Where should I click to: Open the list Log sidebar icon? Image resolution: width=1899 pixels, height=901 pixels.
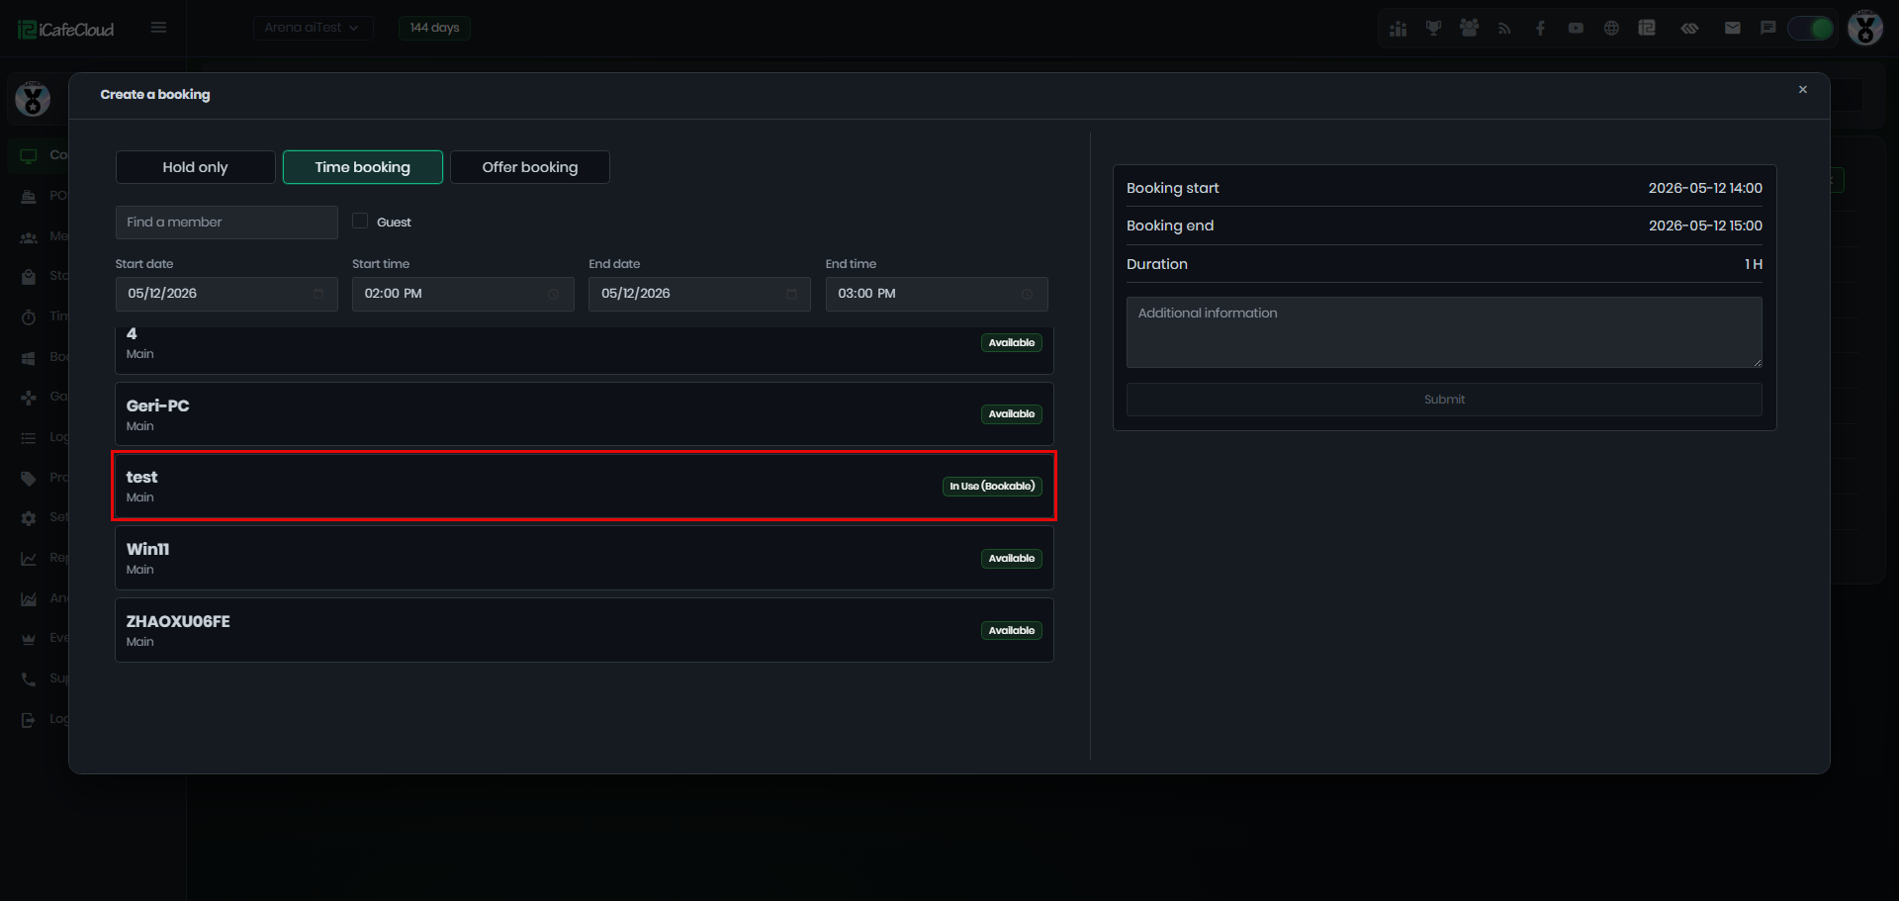pos(29,437)
